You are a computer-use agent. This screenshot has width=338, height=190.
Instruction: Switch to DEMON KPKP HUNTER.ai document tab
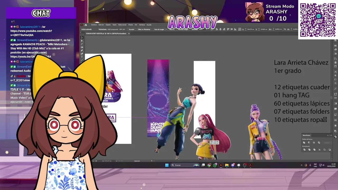(106, 34)
